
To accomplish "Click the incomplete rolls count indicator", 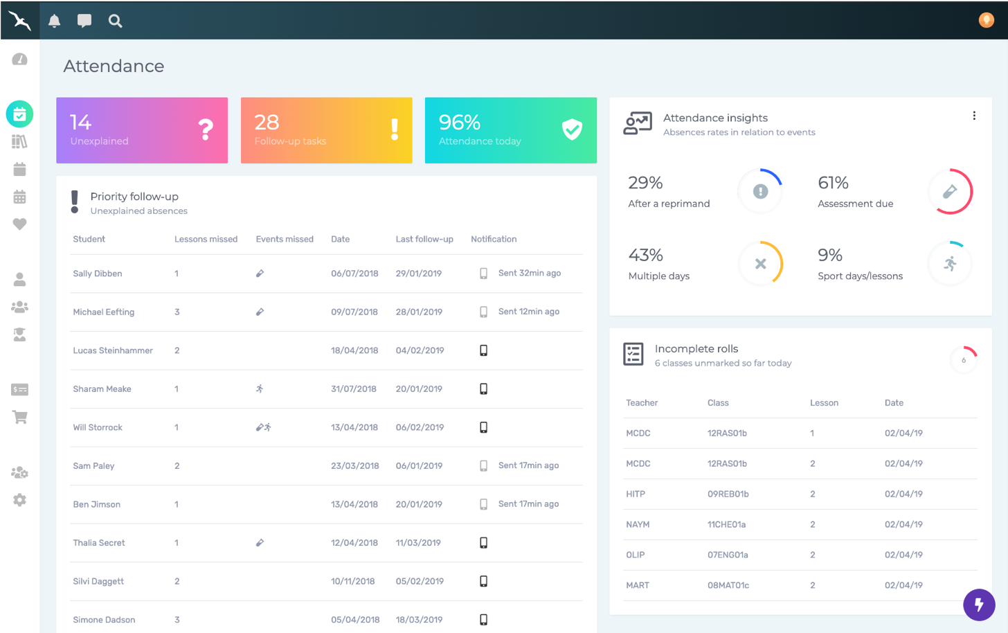I will point(963,359).
